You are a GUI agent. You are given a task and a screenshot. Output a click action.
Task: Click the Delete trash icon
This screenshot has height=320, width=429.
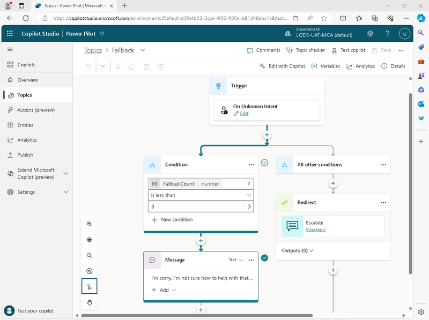pos(161,66)
